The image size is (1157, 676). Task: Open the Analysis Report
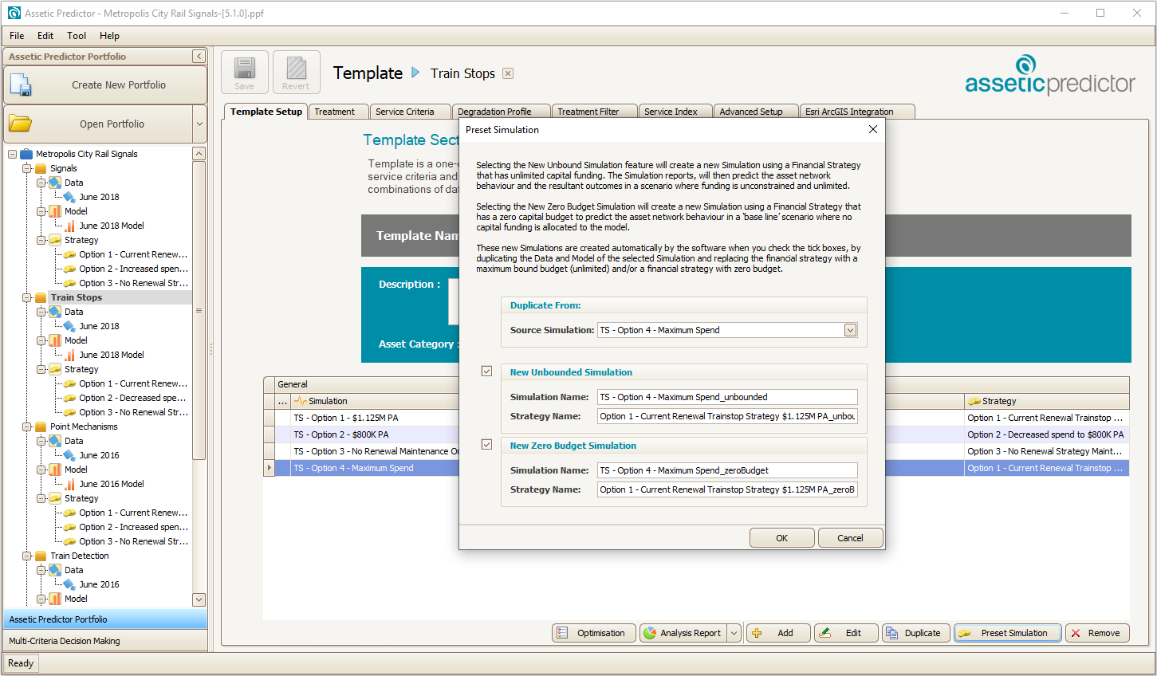[x=683, y=633]
